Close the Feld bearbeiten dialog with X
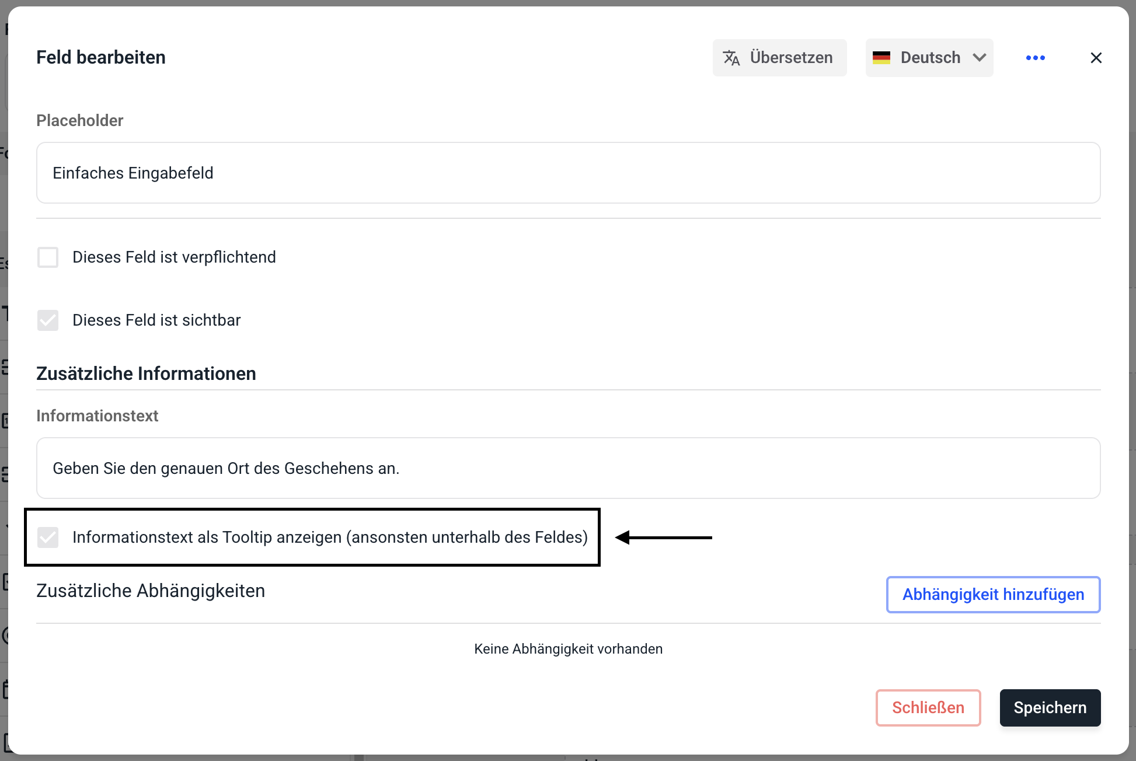Viewport: 1136px width, 761px height. click(1096, 58)
